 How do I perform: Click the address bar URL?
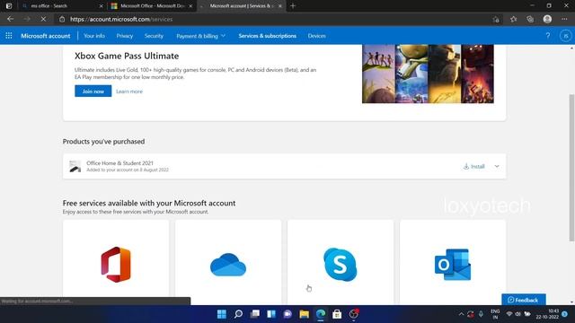pos(121,19)
